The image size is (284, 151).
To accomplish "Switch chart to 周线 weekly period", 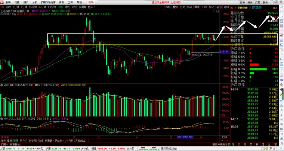I will tap(67, 7).
